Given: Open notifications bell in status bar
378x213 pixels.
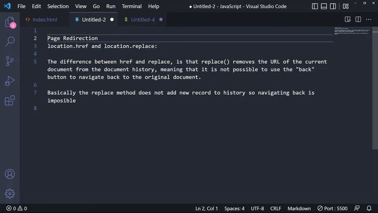Looking at the screenshot, I should point(369,208).
